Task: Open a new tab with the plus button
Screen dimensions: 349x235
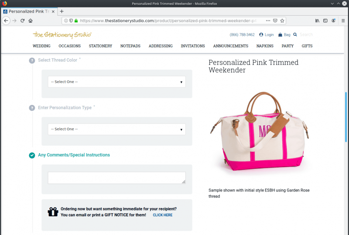Action: point(62,11)
